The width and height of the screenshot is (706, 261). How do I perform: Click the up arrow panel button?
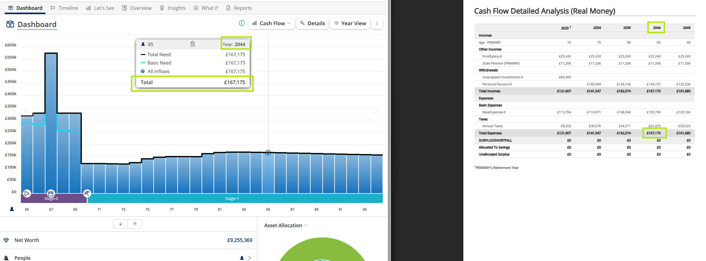pyautogui.click(x=135, y=224)
